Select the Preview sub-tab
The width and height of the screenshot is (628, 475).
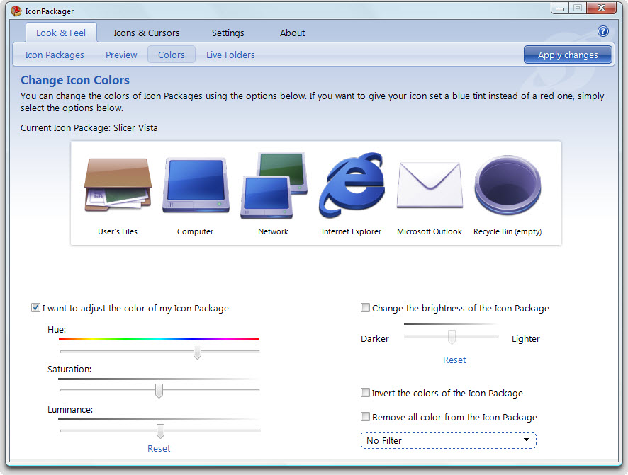coord(121,55)
